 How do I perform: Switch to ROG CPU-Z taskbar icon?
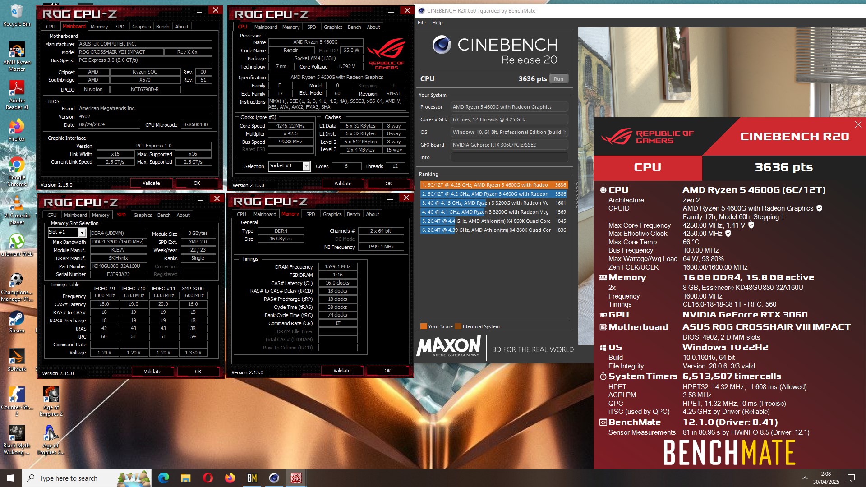[x=296, y=478]
